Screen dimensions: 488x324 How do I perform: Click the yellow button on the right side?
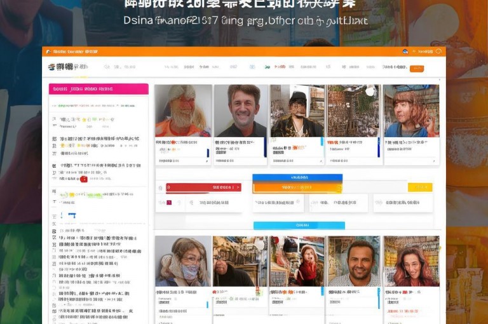click(420, 187)
